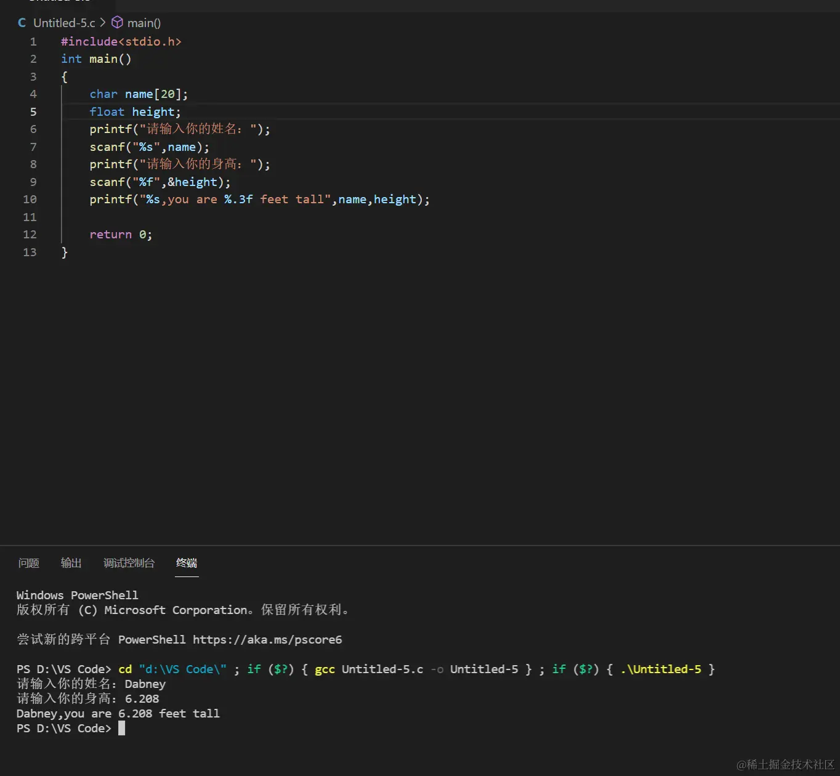Click the "int main()" code line
Viewport: 840px width, 776px height.
click(x=96, y=59)
